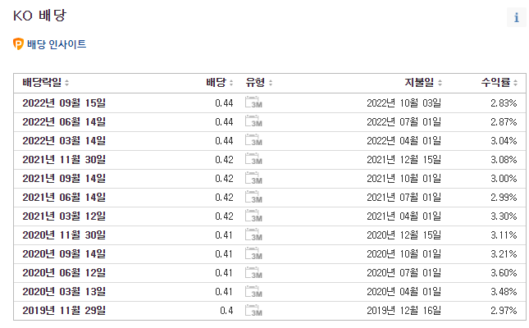
Task: Sort by 수익률 column arrows
Action: [x=516, y=83]
